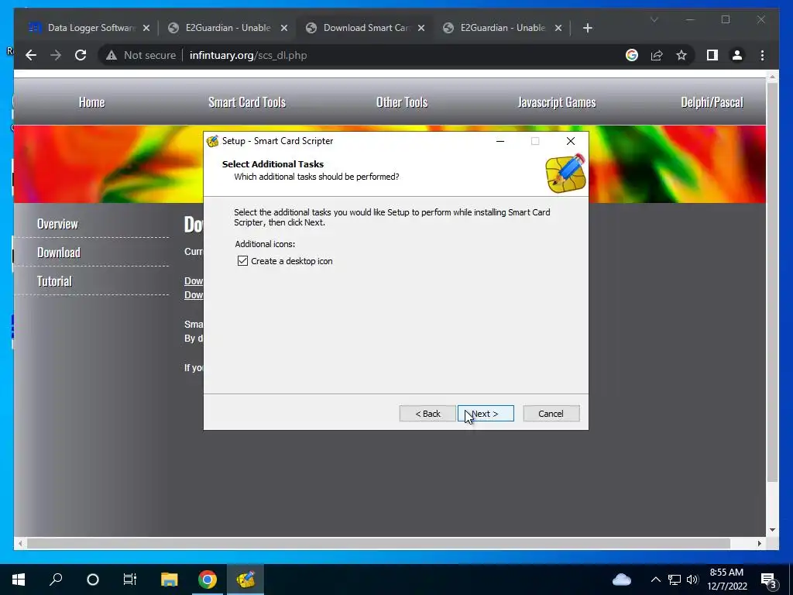Click the horizontal page scrollbar

pyautogui.click(x=378, y=543)
